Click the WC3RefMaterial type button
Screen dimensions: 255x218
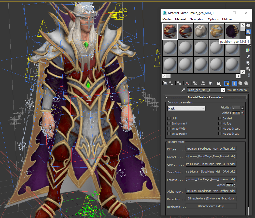tap(237, 90)
